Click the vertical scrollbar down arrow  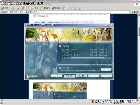139,98
